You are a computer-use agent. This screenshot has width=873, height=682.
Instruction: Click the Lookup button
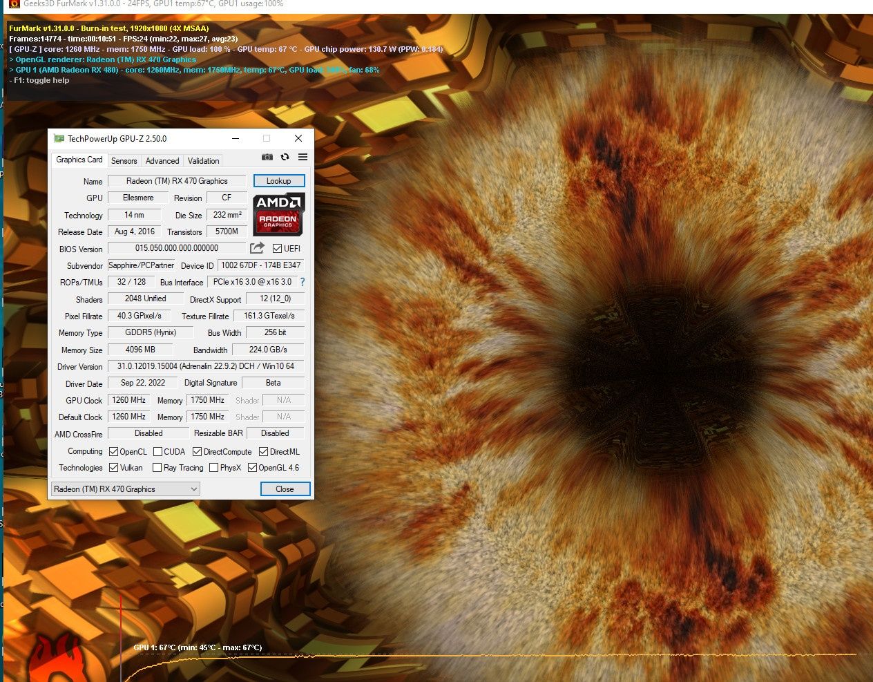click(279, 181)
